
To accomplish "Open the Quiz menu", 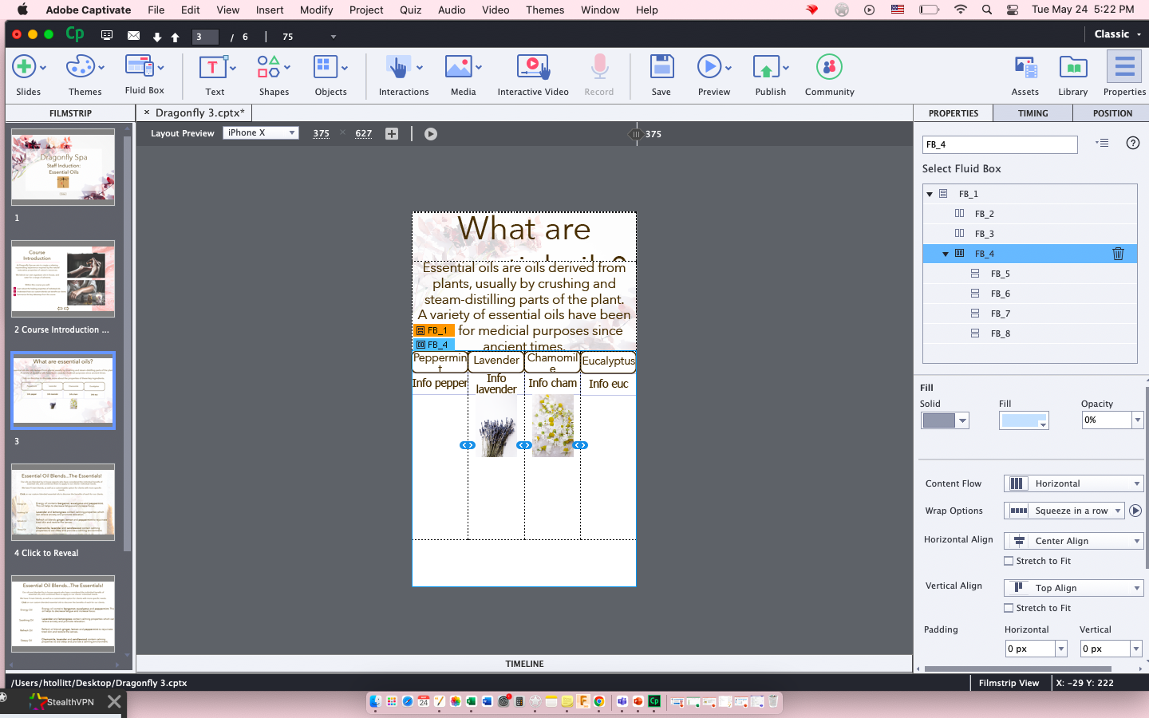I will 410,10.
